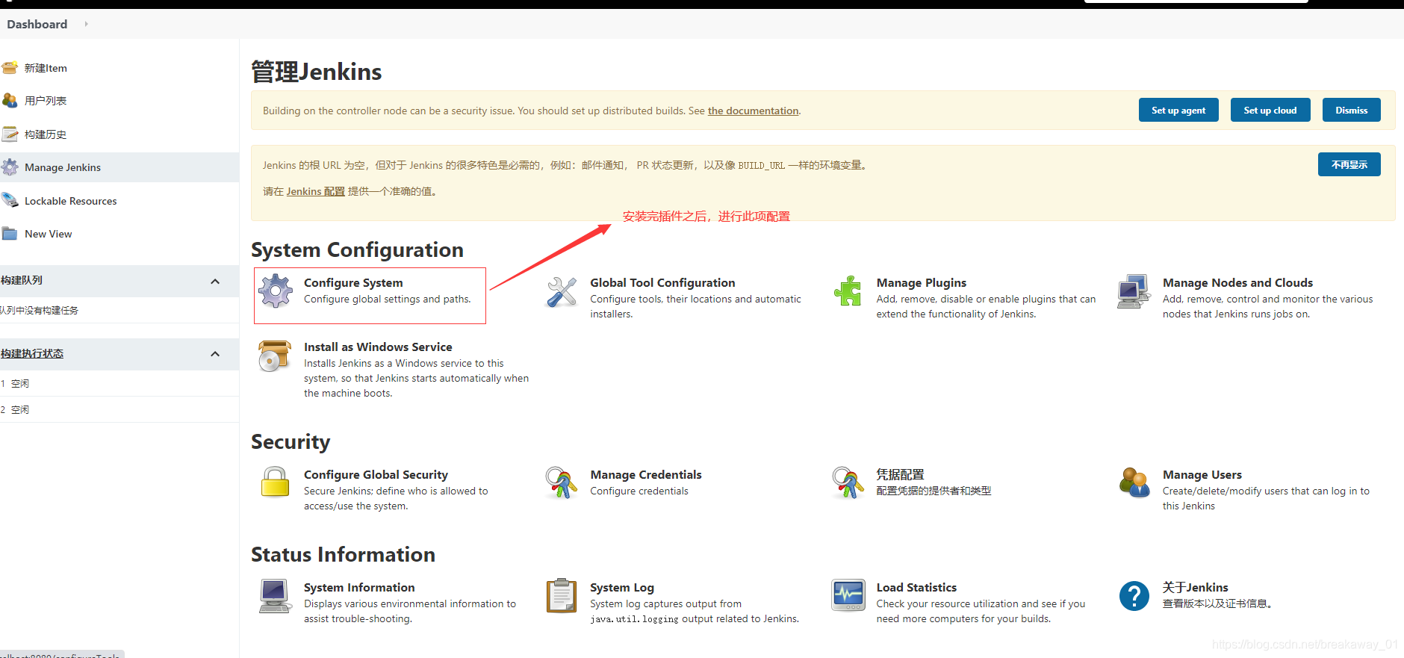Open the 构建执行状态 link

pyautogui.click(x=32, y=353)
